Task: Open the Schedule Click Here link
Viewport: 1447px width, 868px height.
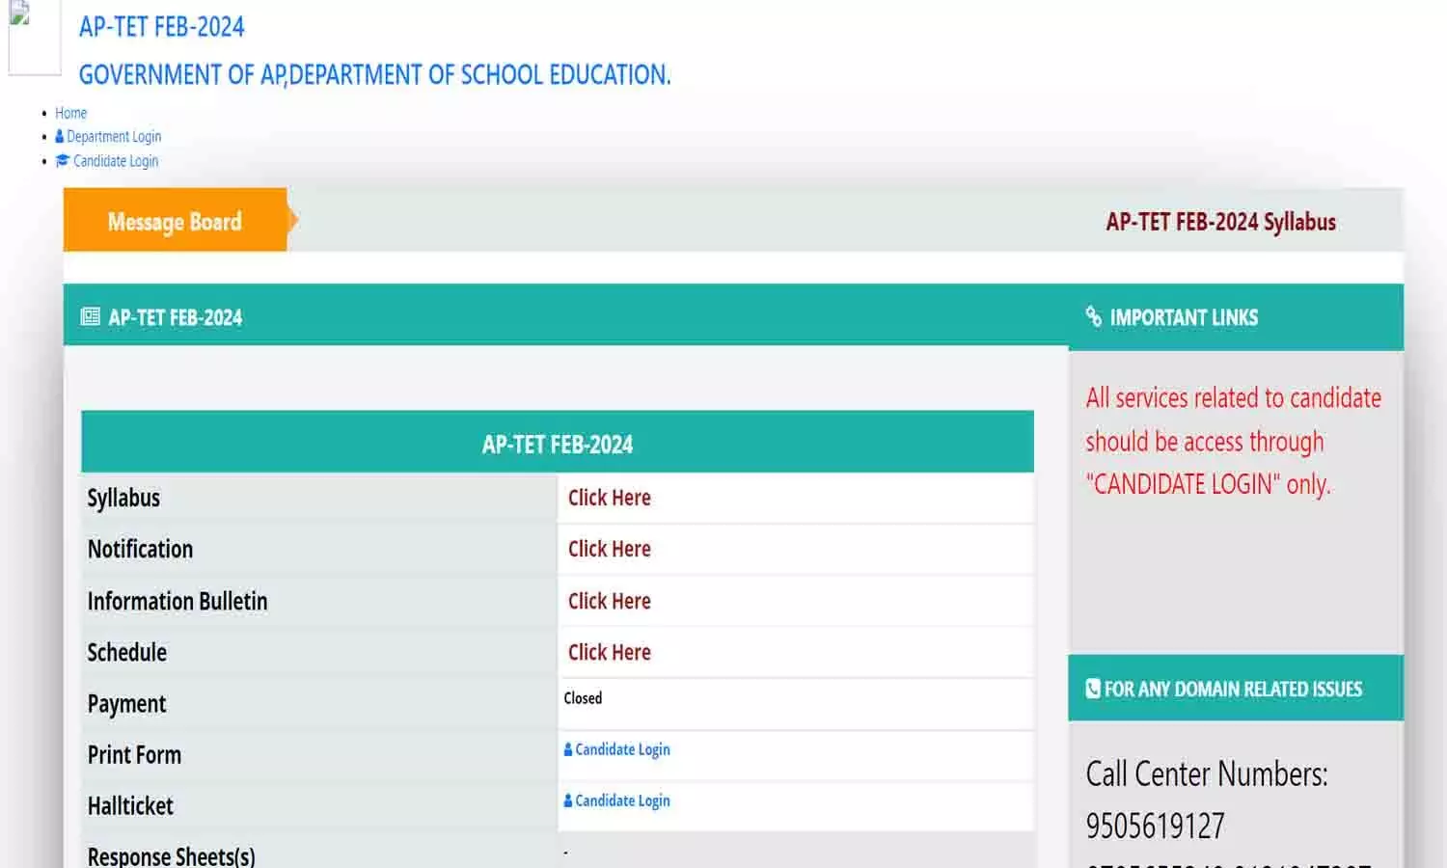Action: (609, 652)
